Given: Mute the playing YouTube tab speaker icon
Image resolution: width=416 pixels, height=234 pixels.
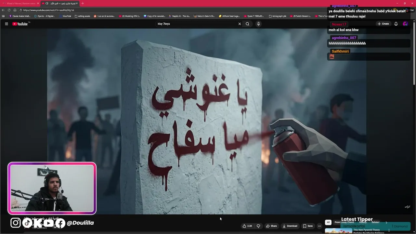Looking at the screenshot, I should (47, 3).
